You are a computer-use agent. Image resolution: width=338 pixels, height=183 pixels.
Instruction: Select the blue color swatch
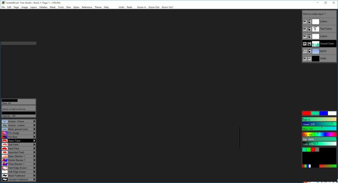(x=324, y=113)
